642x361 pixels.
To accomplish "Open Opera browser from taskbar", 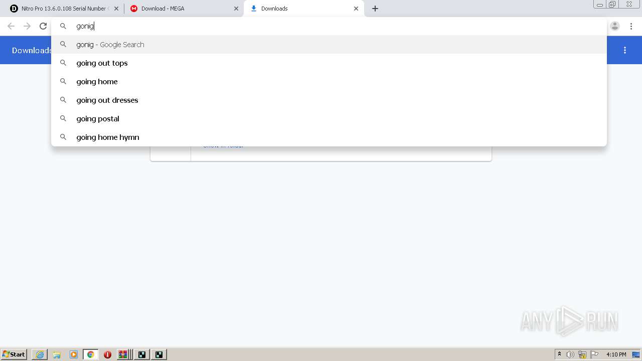I will [107, 354].
